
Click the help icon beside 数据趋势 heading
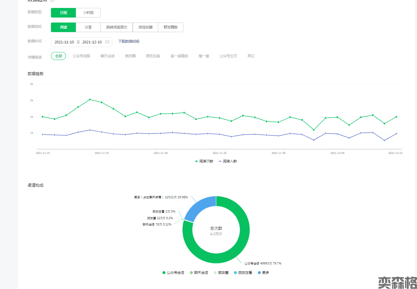coord(52,1)
